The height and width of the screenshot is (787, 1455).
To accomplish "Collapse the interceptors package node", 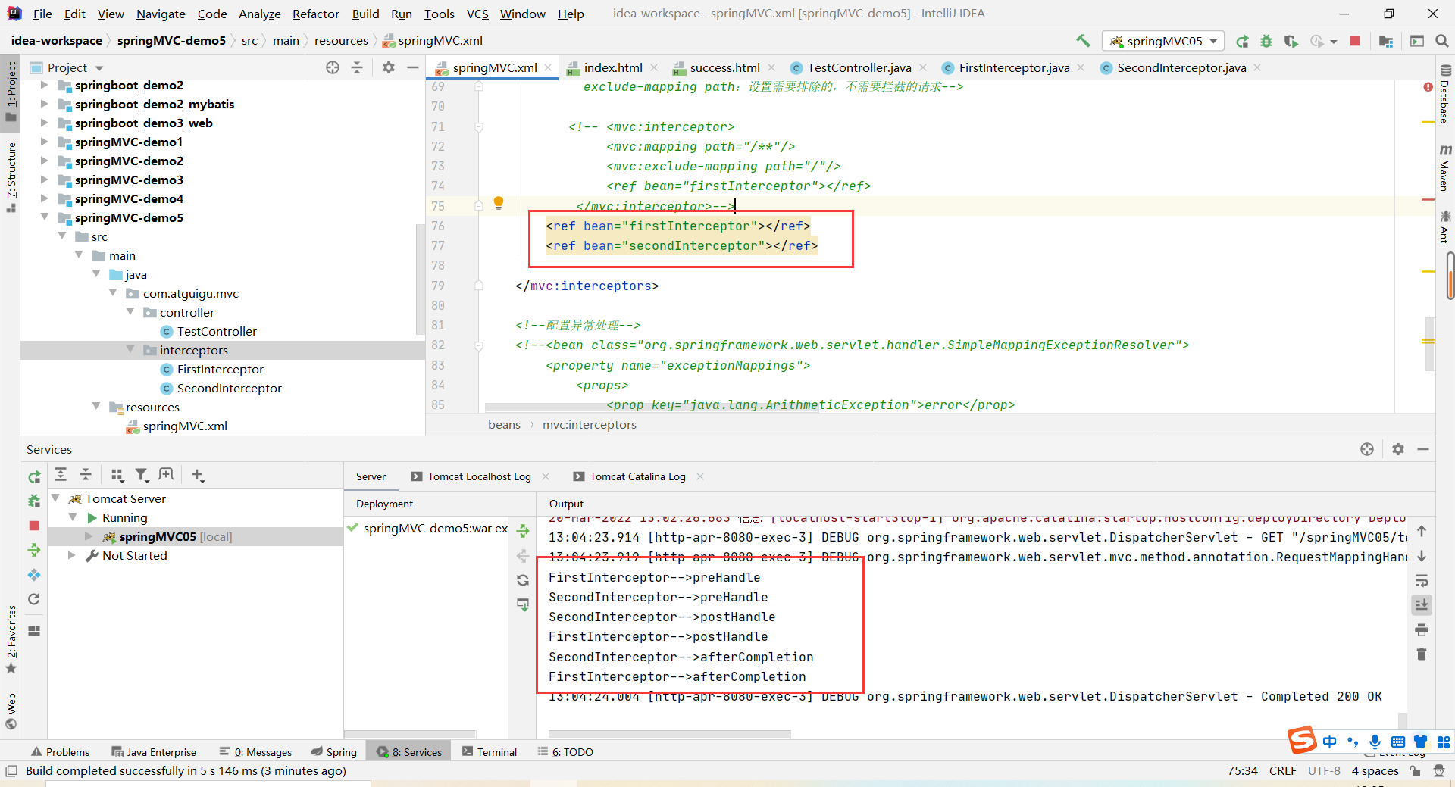I will click(130, 350).
